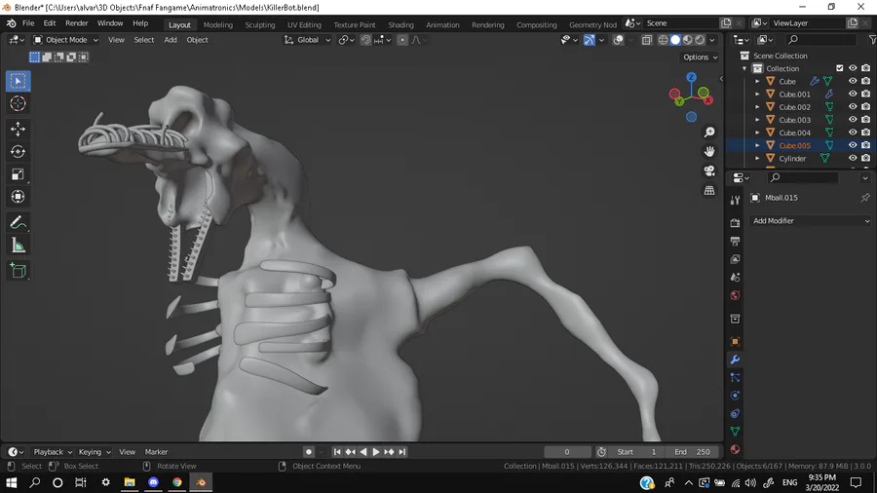The width and height of the screenshot is (877, 493).
Task: Hide Cube.002 using its eye icon
Action: [853, 107]
